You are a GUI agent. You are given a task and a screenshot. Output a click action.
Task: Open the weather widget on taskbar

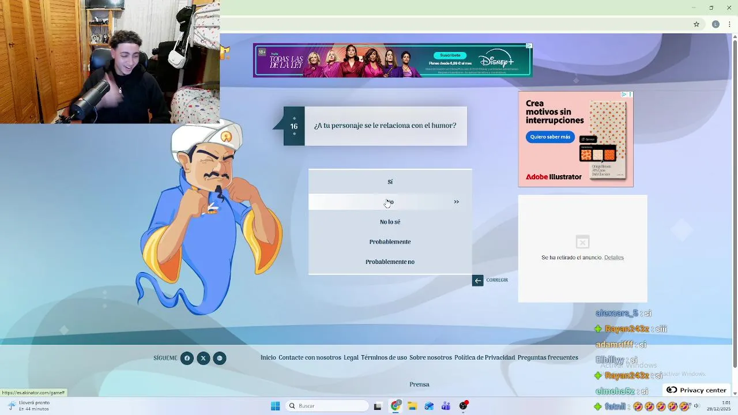click(x=29, y=406)
